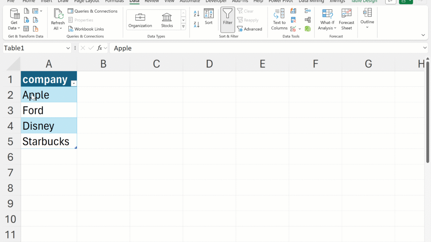Click the Relationships icon
431x242 pixels.
[x=307, y=20]
